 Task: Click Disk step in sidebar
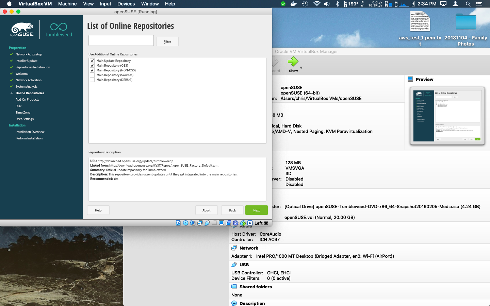click(x=18, y=106)
